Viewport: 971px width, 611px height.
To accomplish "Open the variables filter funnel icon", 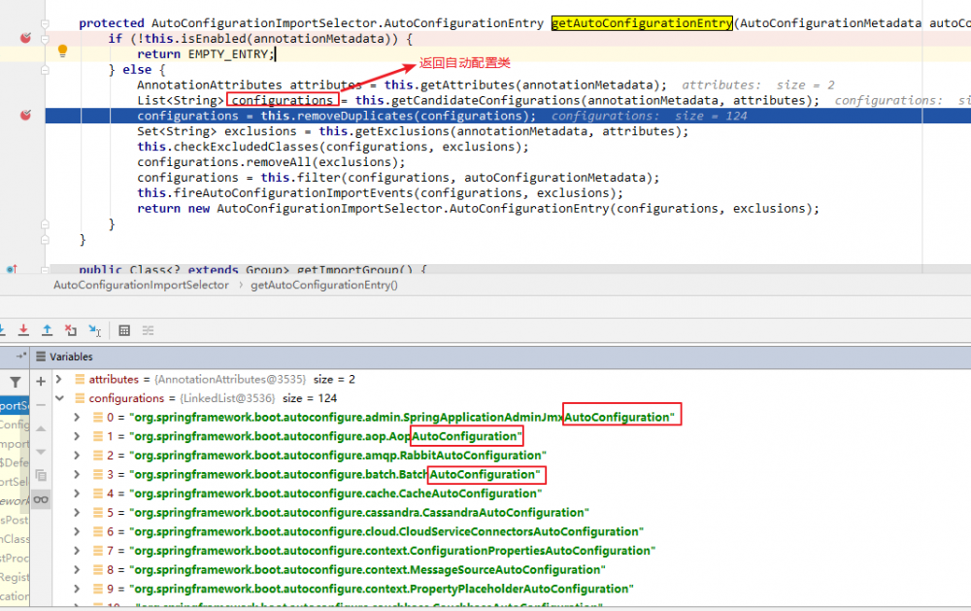I will coord(16,381).
